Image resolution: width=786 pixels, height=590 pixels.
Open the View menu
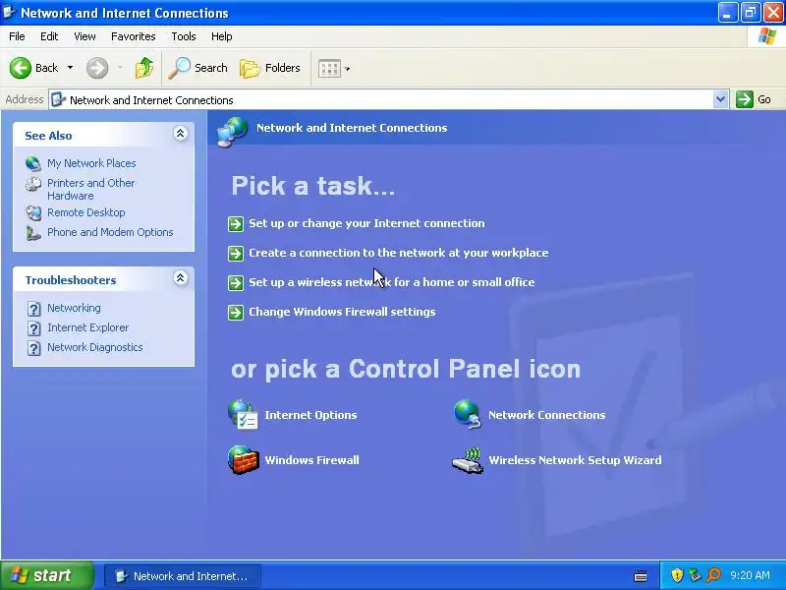(x=84, y=36)
